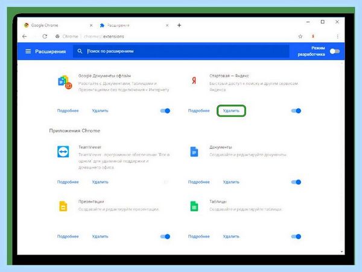This screenshot has width=362, height=272.
Task: Click the TeamViewer app icon
Action: (63, 152)
